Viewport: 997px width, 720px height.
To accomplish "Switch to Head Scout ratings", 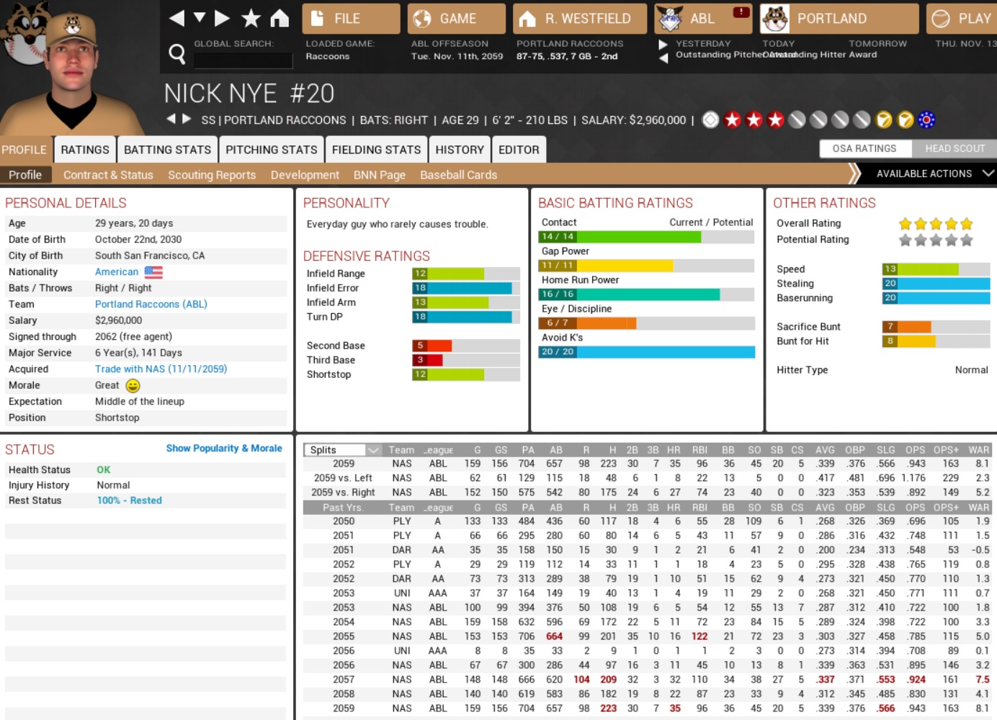I will 954,148.
